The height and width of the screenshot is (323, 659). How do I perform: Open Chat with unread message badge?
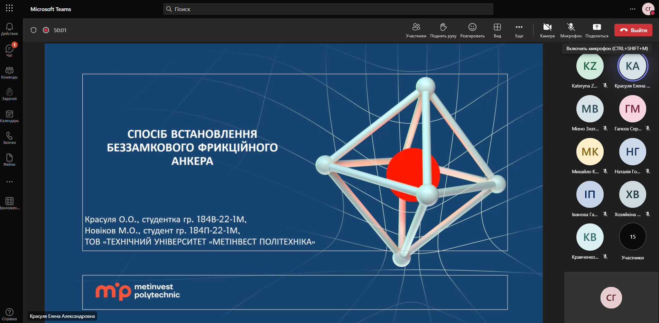click(x=9, y=50)
